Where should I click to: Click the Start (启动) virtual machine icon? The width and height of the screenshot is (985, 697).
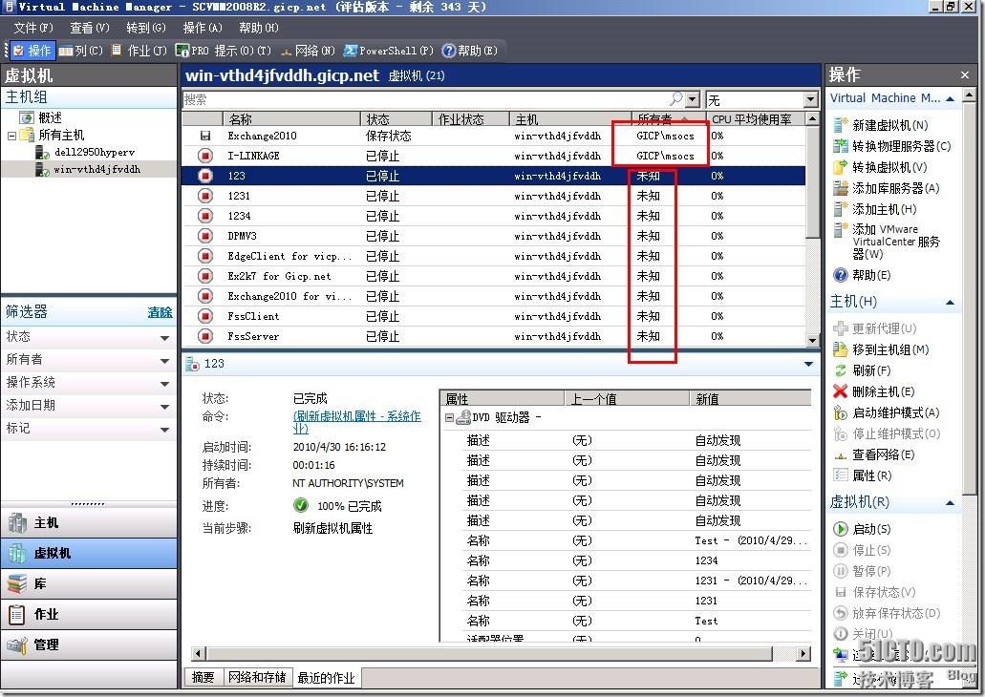pyautogui.click(x=840, y=529)
